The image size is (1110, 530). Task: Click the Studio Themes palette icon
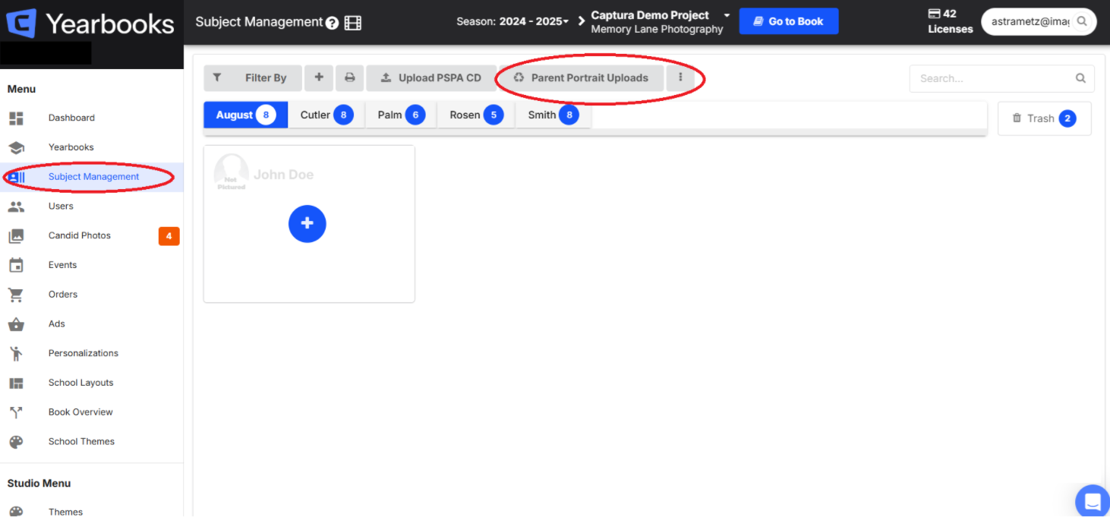click(x=16, y=512)
